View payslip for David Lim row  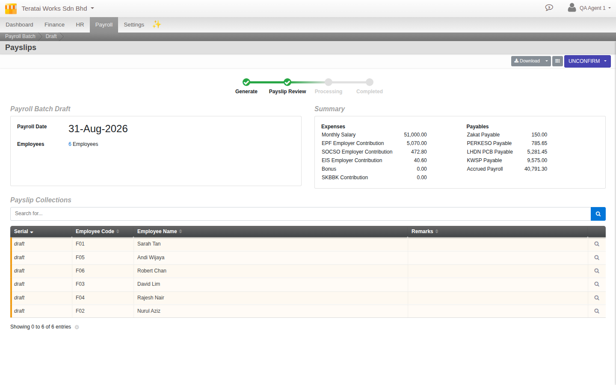pyautogui.click(x=597, y=284)
